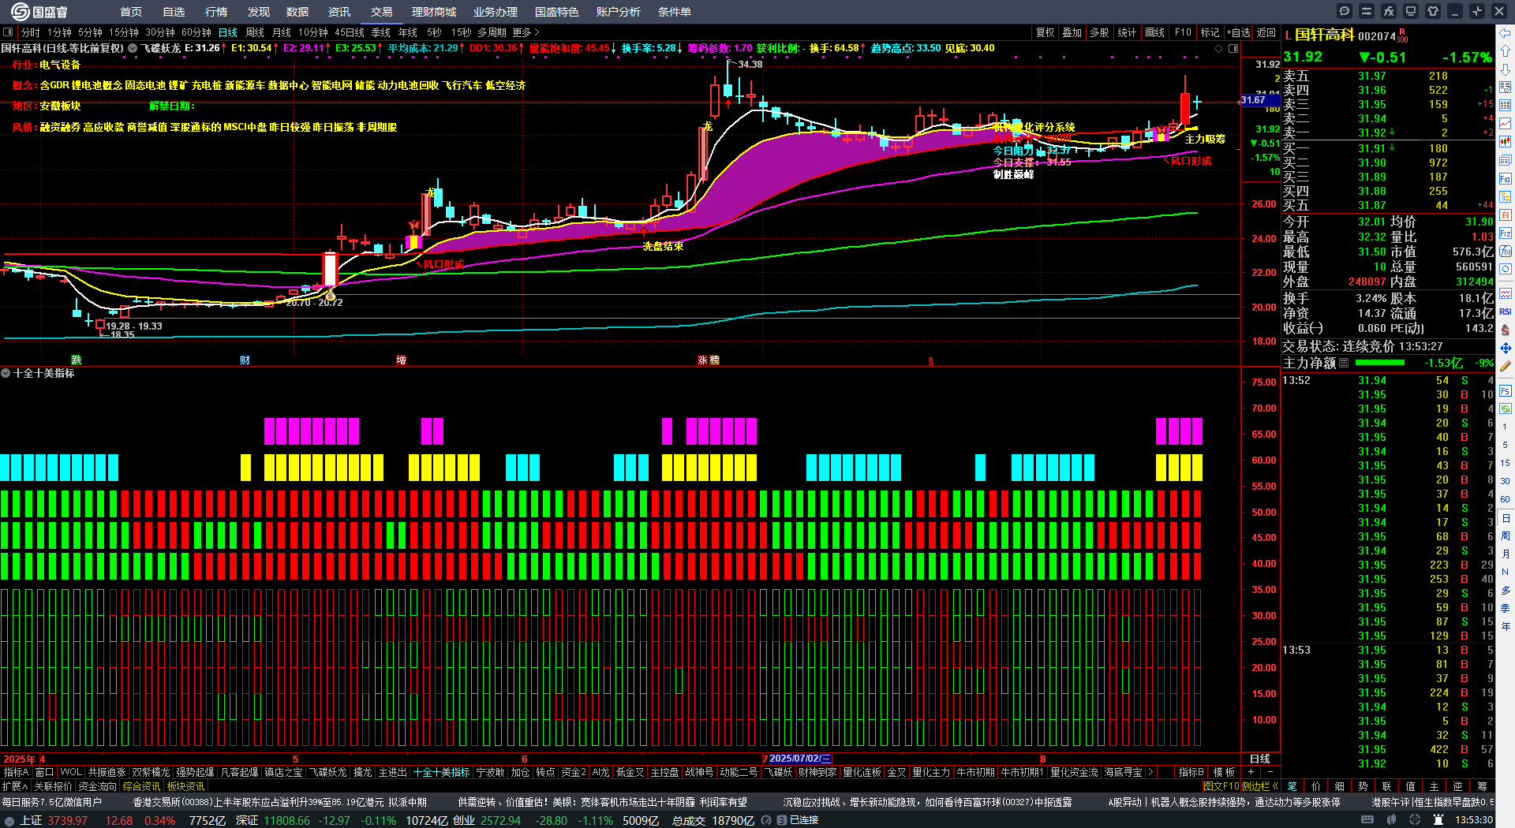1515x828 pixels.
Task: Select the 笔 tick detail view toggle
Action: coord(1292,786)
